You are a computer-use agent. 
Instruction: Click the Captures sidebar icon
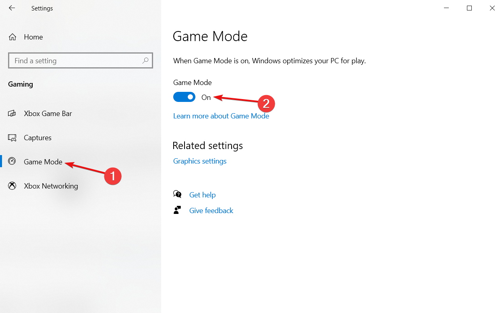12,138
